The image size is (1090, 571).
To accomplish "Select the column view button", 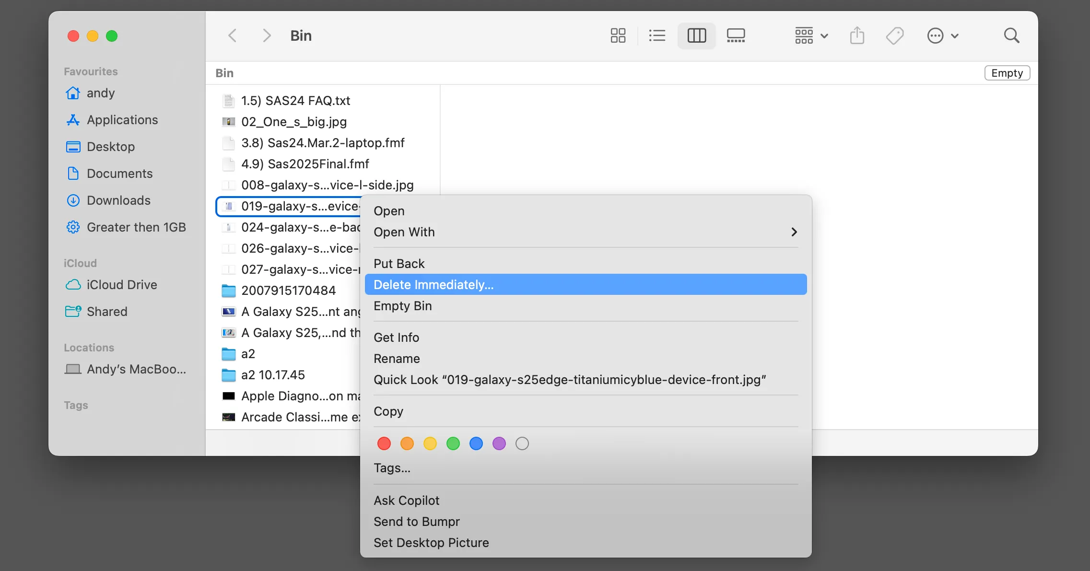I will 696,35.
